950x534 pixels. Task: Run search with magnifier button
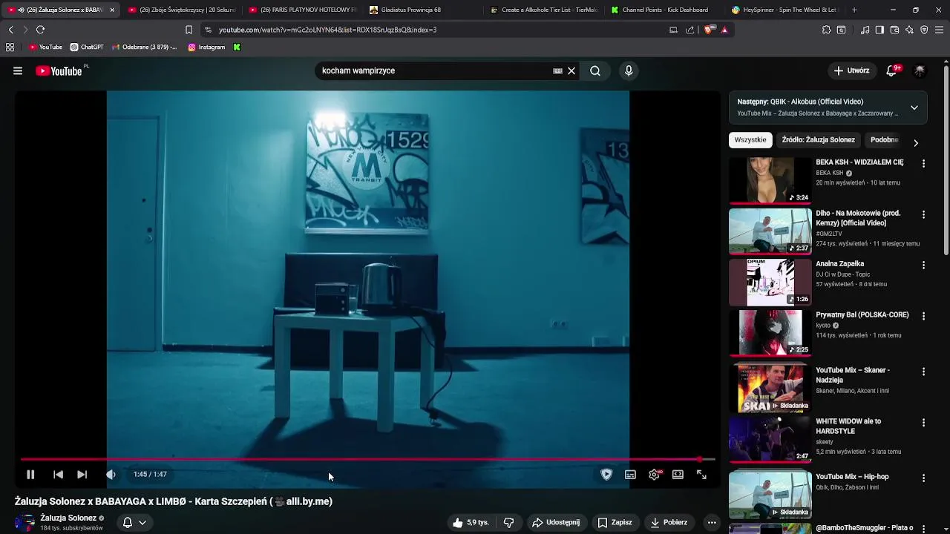[595, 71]
